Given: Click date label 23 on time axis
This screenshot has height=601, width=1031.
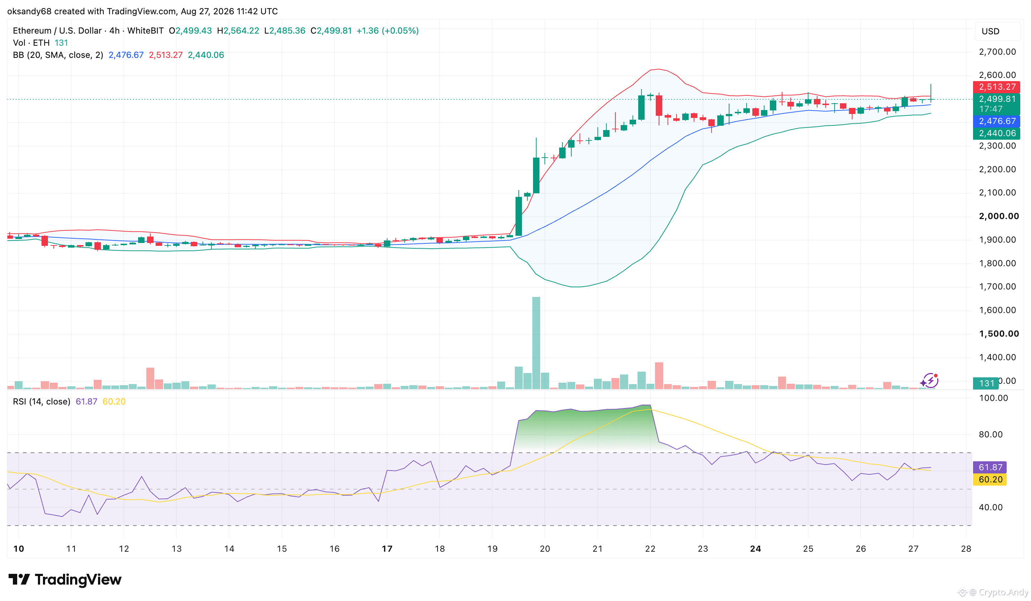Looking at the screenshot, I should pos(703,549).
